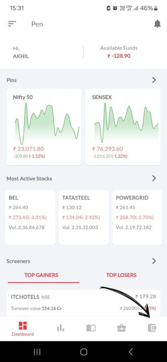167x362 pixels.
Task: Switch to the TOP GAINERS tab
Action: point(41,275)
